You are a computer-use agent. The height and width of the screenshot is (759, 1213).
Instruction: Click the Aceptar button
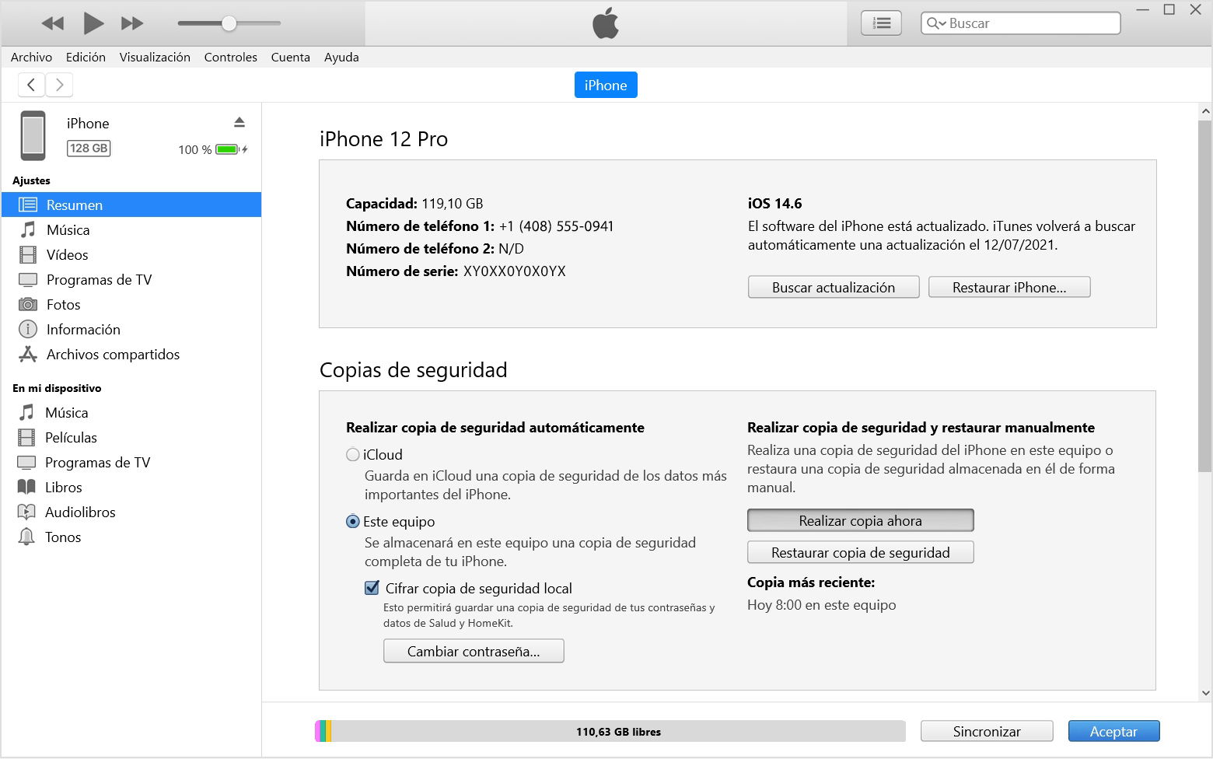(x=1113, y=731)
